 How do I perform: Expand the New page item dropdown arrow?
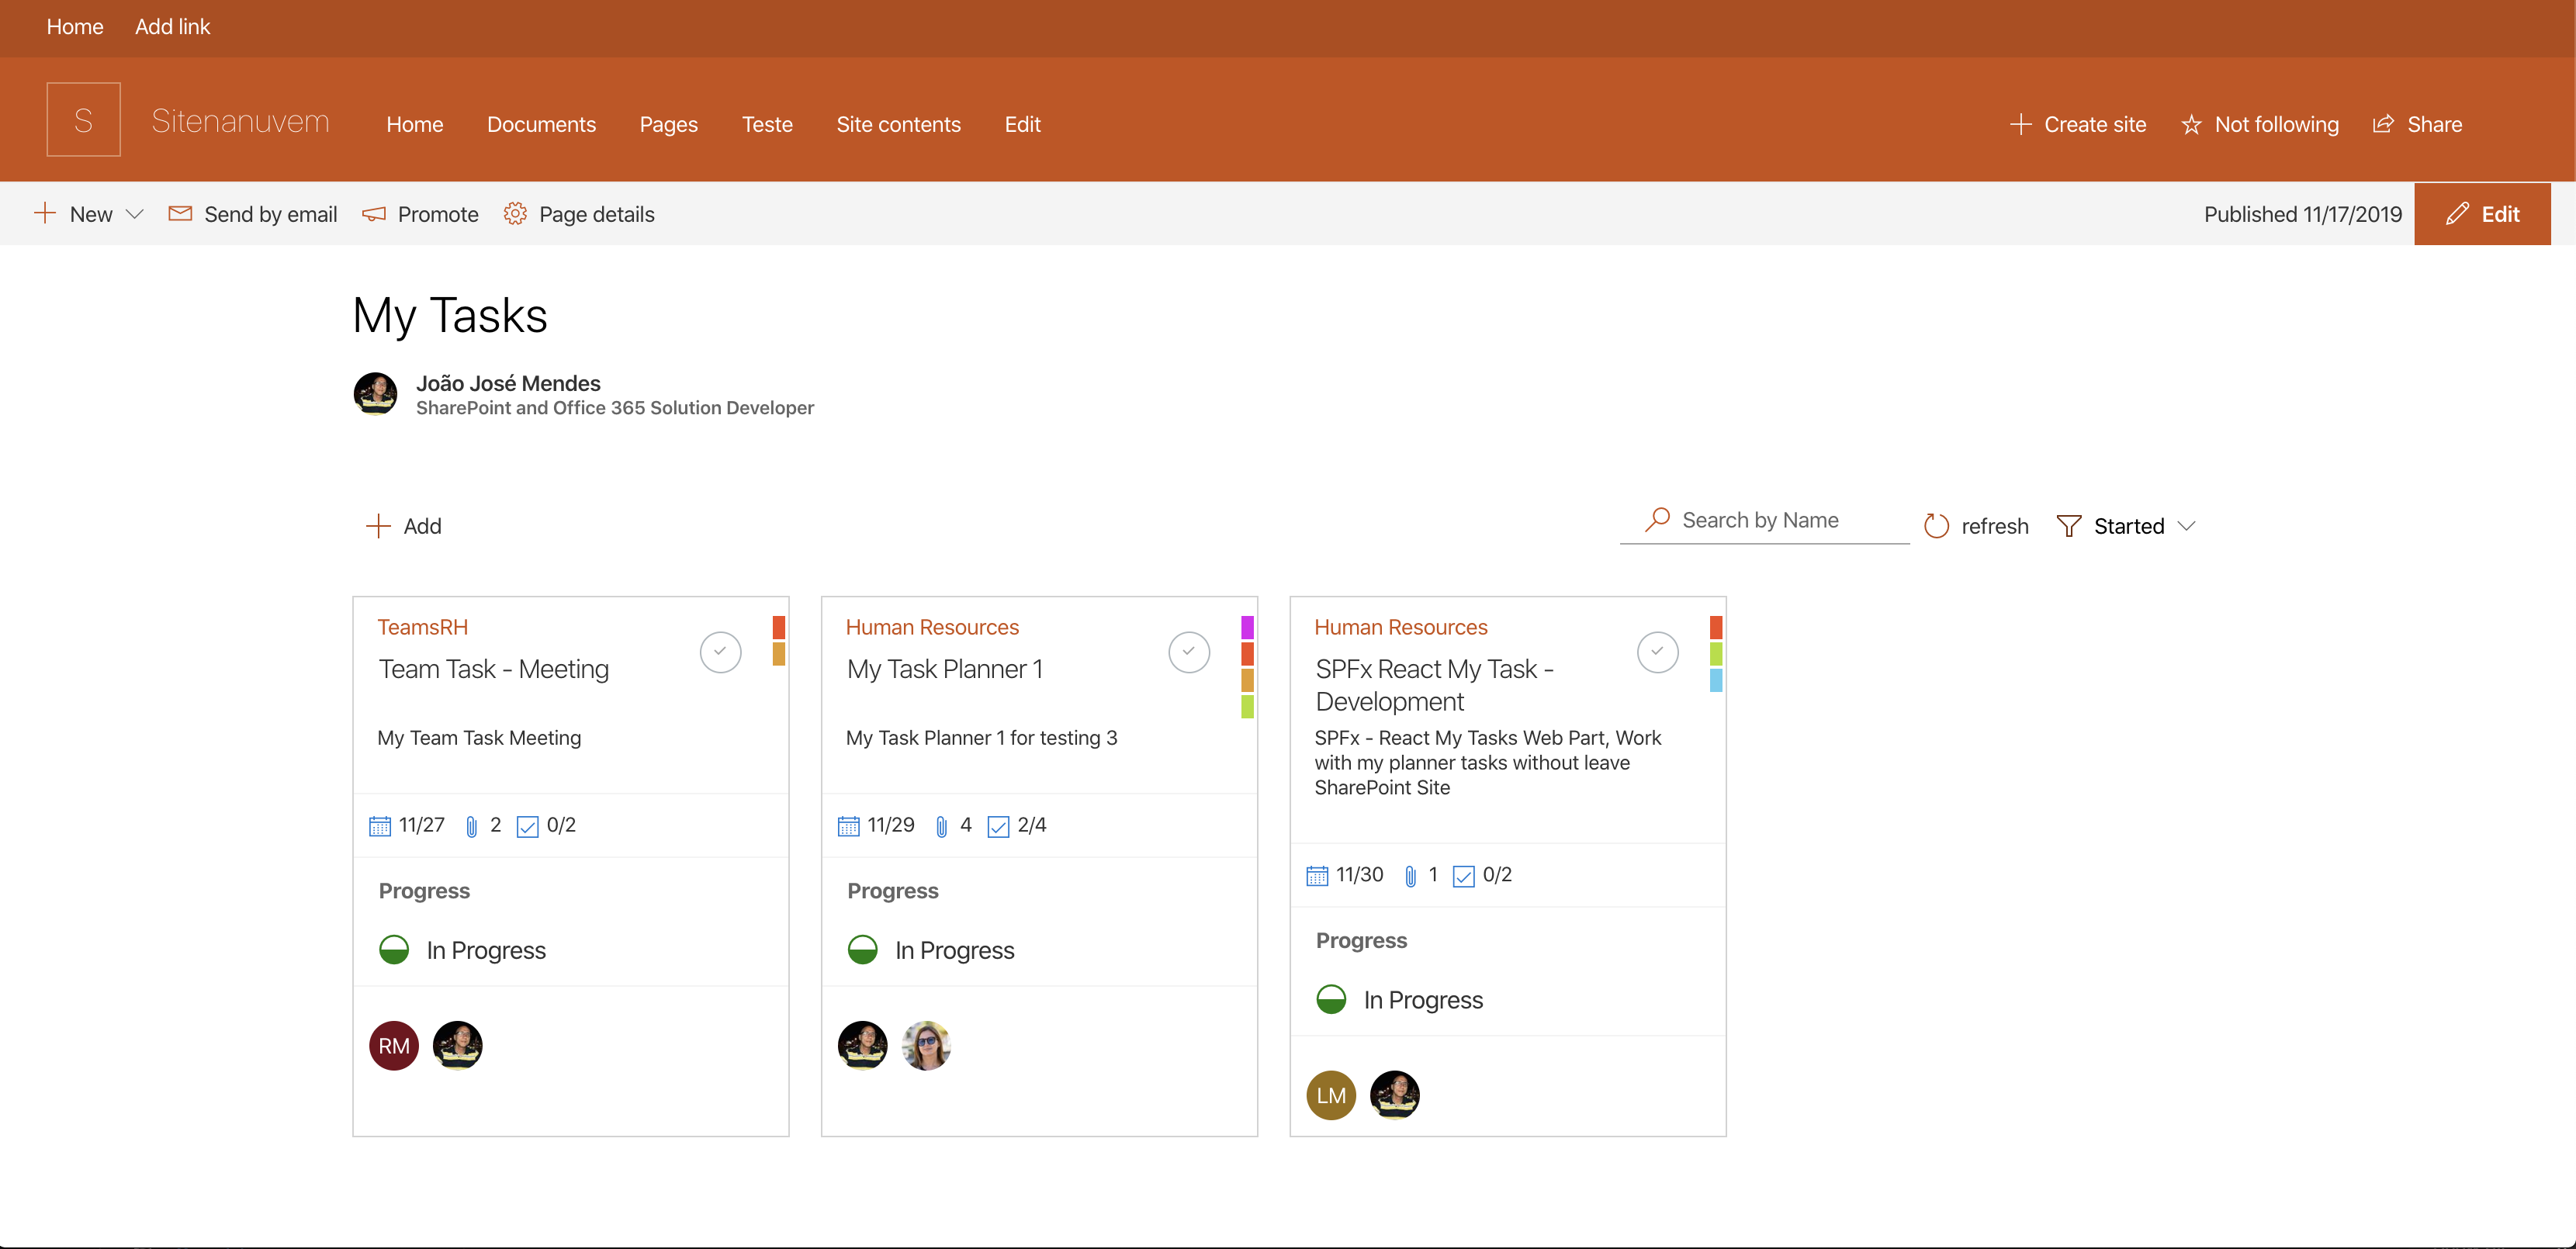135,213
